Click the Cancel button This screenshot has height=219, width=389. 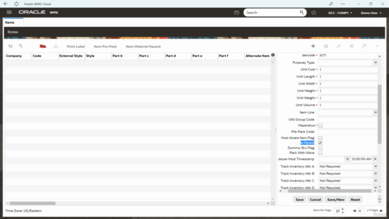pyautogui.click(x=315, y=200)
